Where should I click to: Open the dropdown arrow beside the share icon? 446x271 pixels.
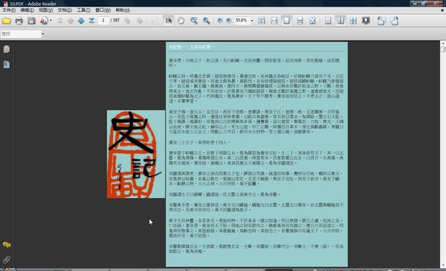coord(51,21)
